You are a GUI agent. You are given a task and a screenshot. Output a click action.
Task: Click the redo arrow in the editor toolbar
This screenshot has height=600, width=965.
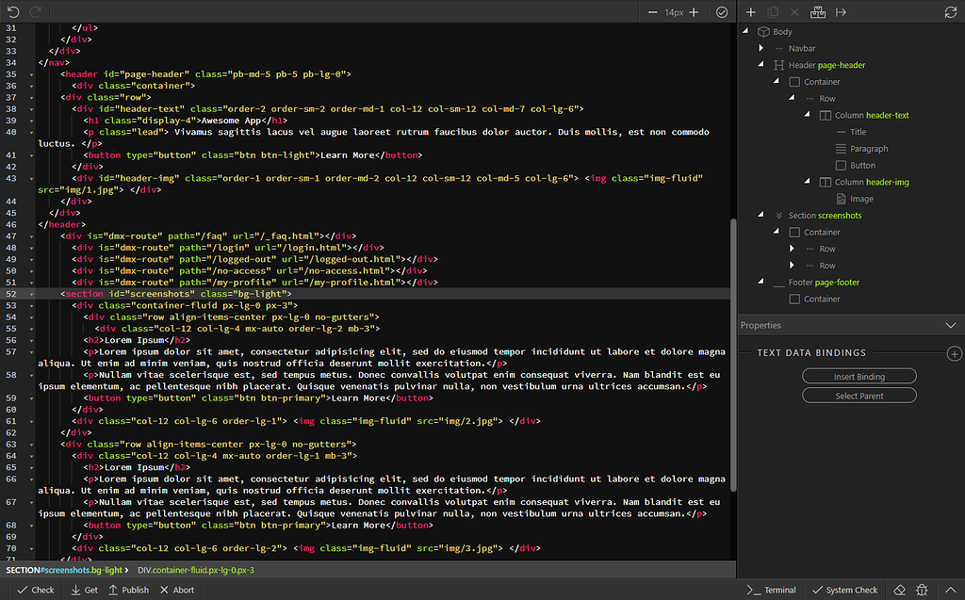tap(36, 12)
